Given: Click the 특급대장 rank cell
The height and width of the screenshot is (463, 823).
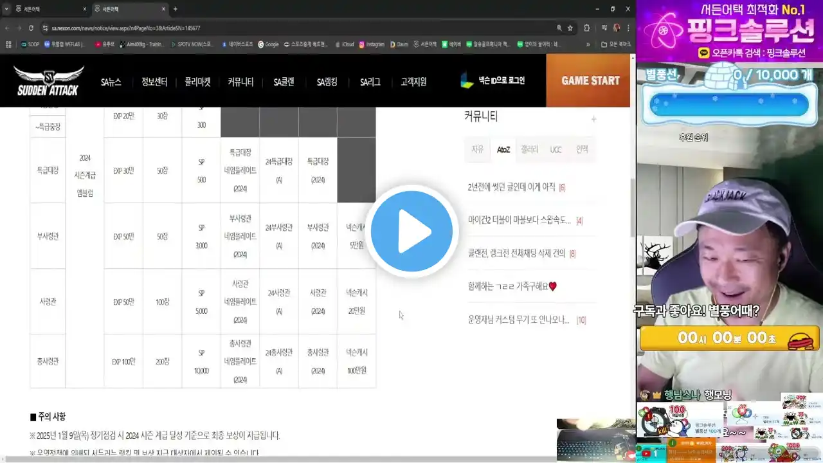Looking at the screenshot, I should [48, 170].
